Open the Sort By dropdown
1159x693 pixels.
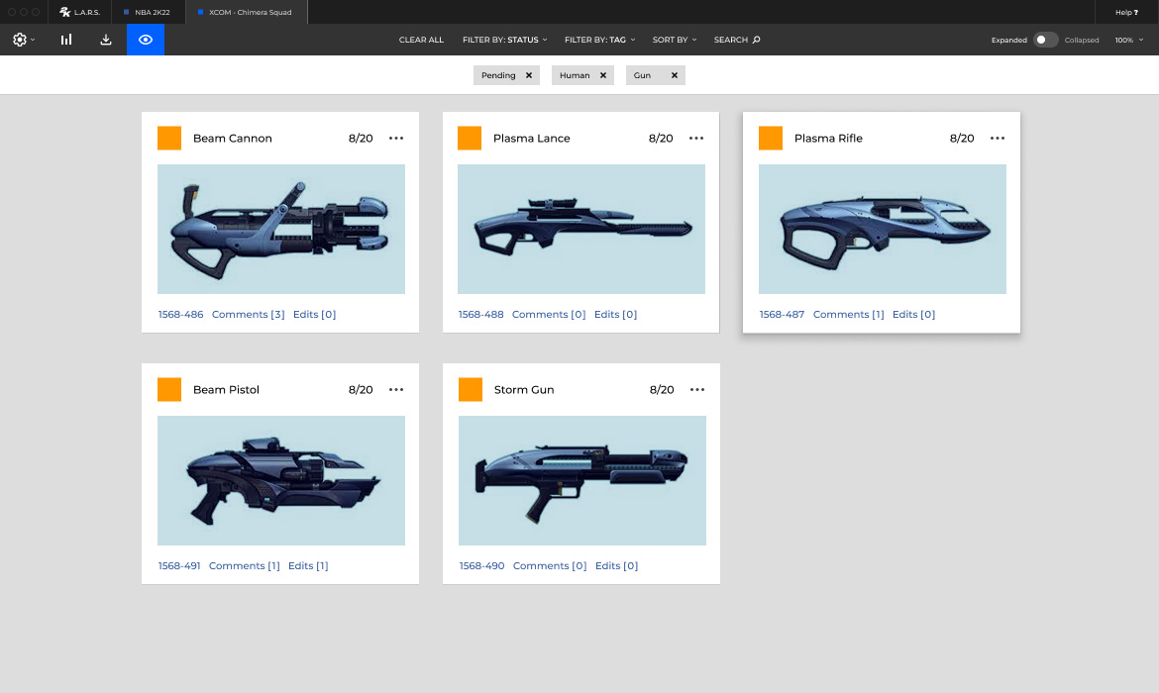click(x=675, y=40)
